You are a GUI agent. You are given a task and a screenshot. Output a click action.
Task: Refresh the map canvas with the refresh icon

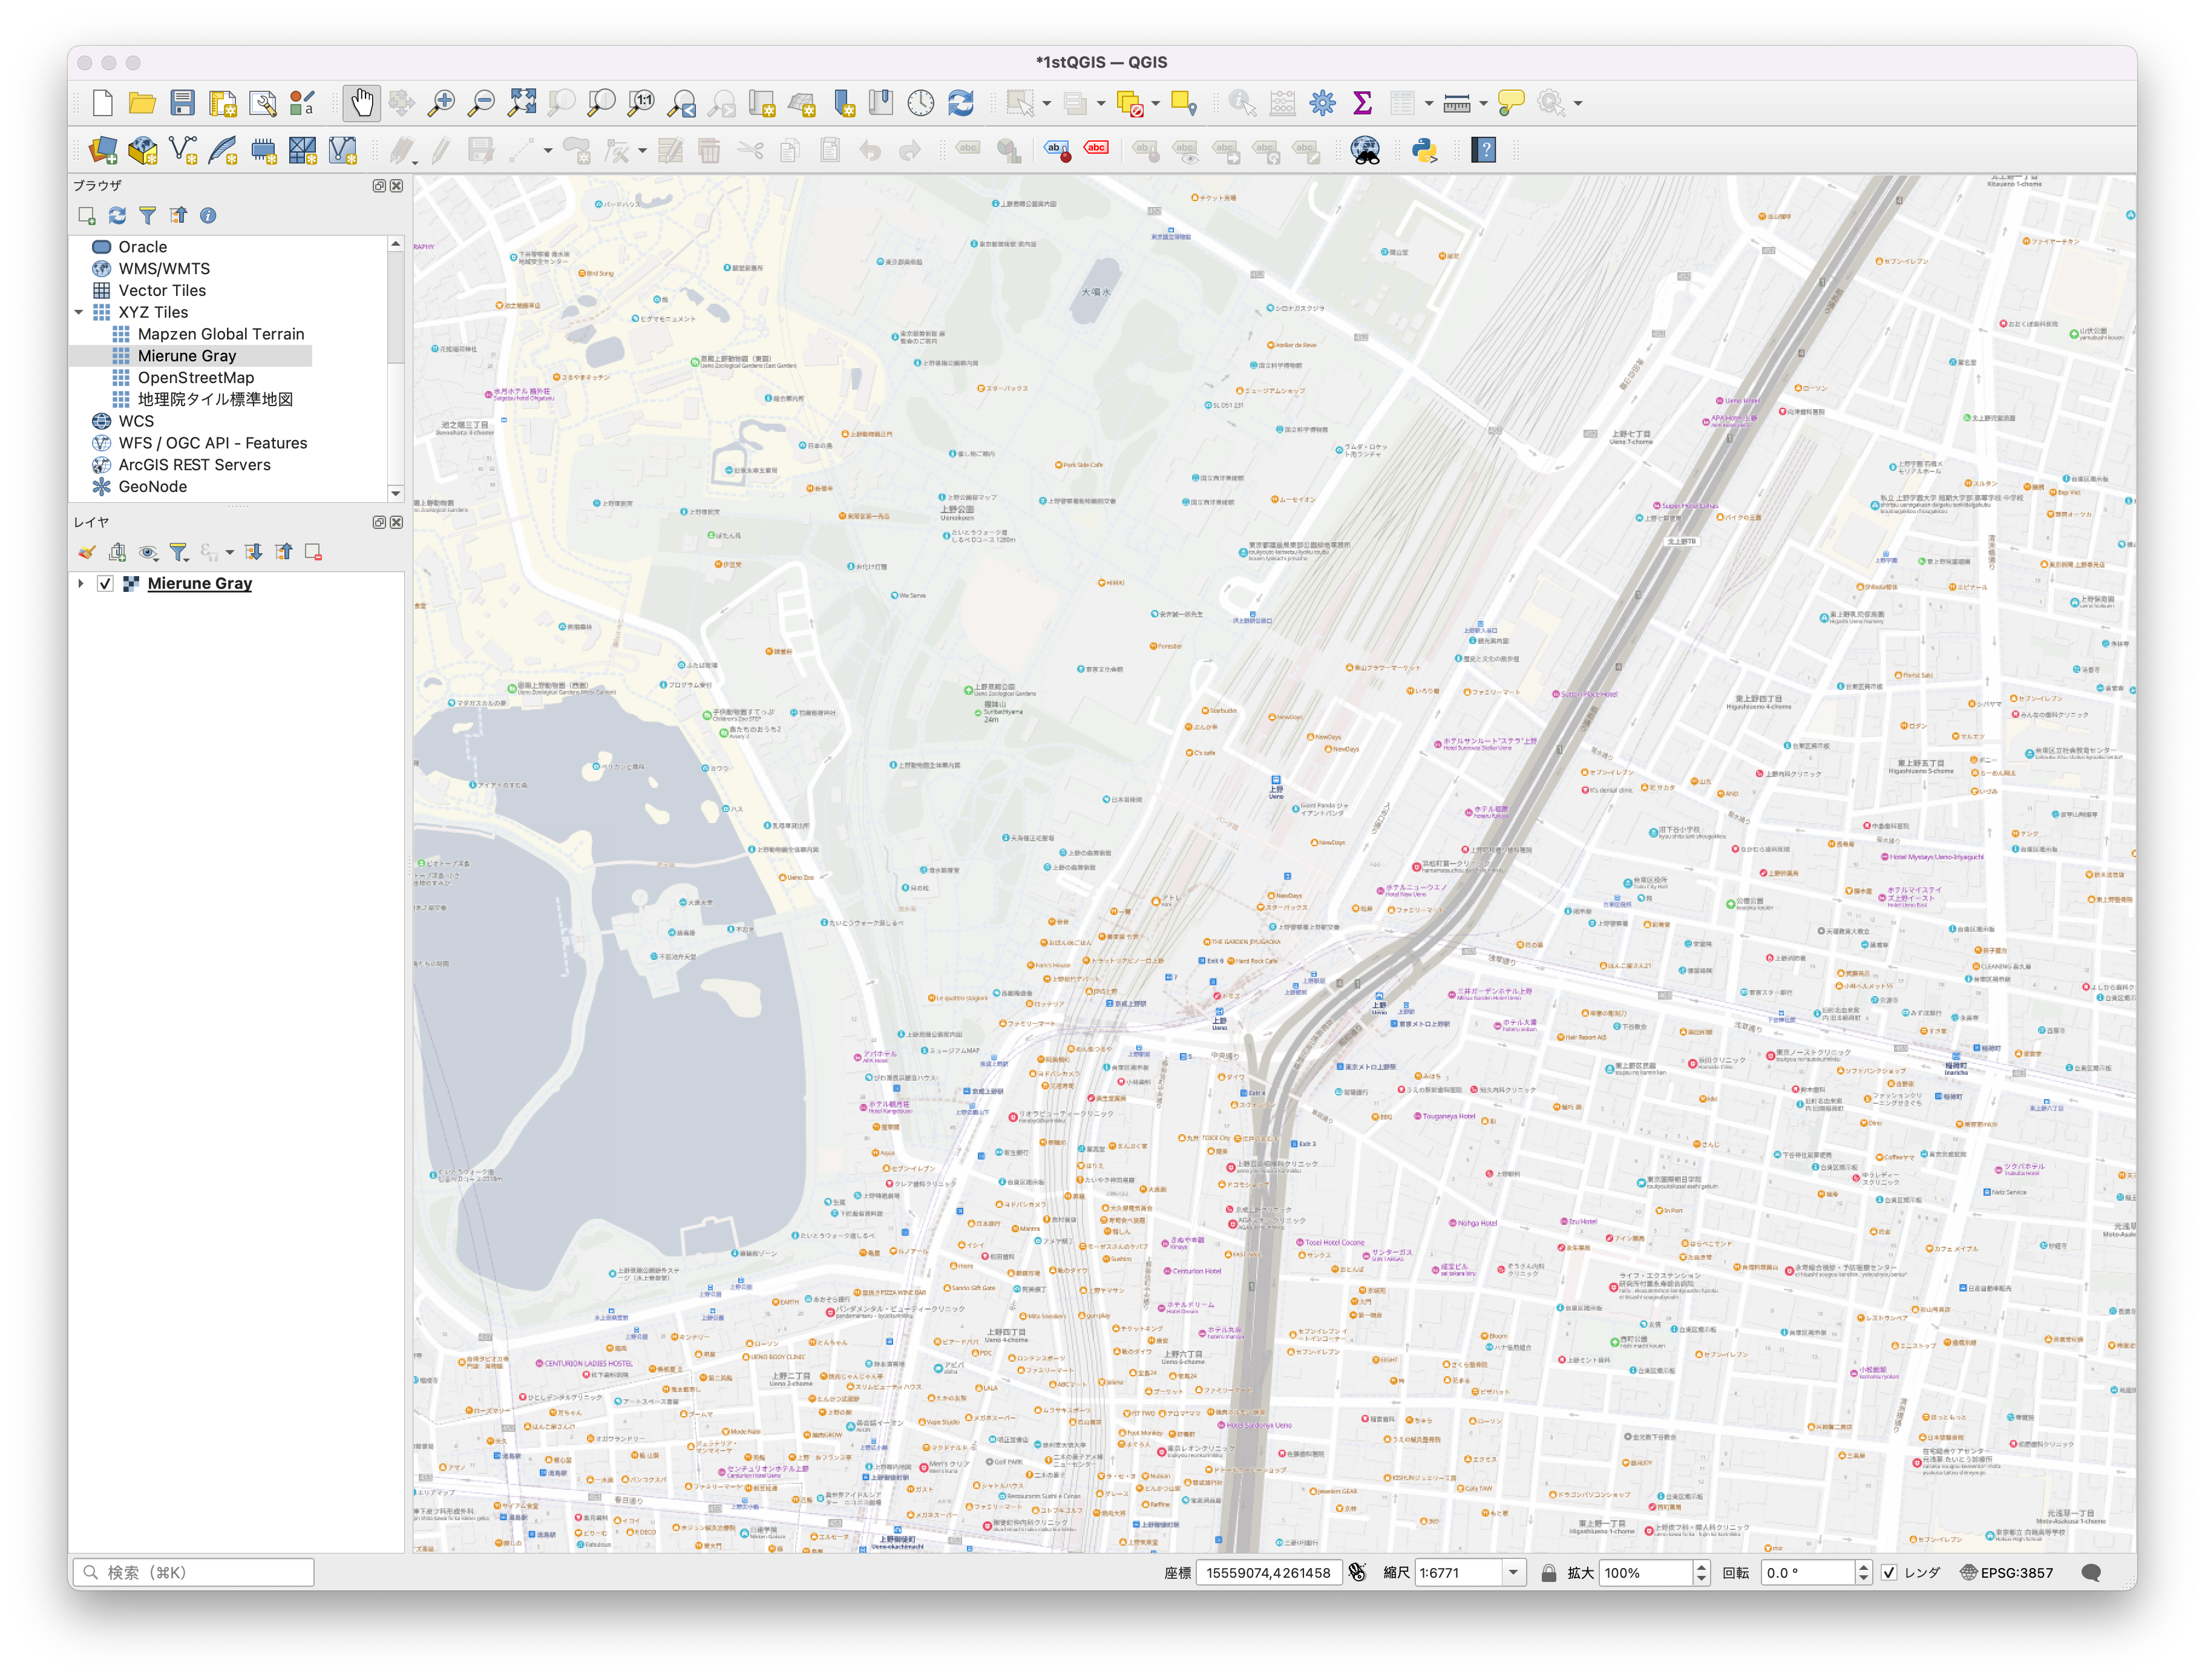(x=961, y=103)
